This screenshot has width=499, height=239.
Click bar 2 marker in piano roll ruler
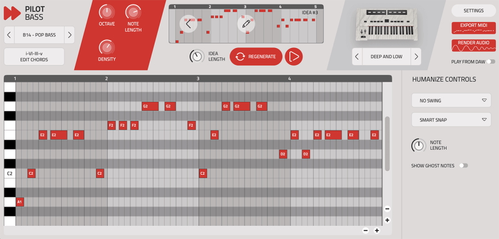(x=107, y=78)
